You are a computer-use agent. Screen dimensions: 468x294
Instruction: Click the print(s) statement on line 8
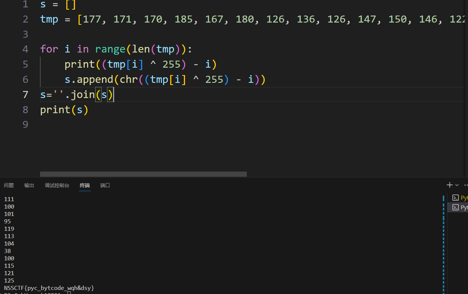[x=64, y=110]
